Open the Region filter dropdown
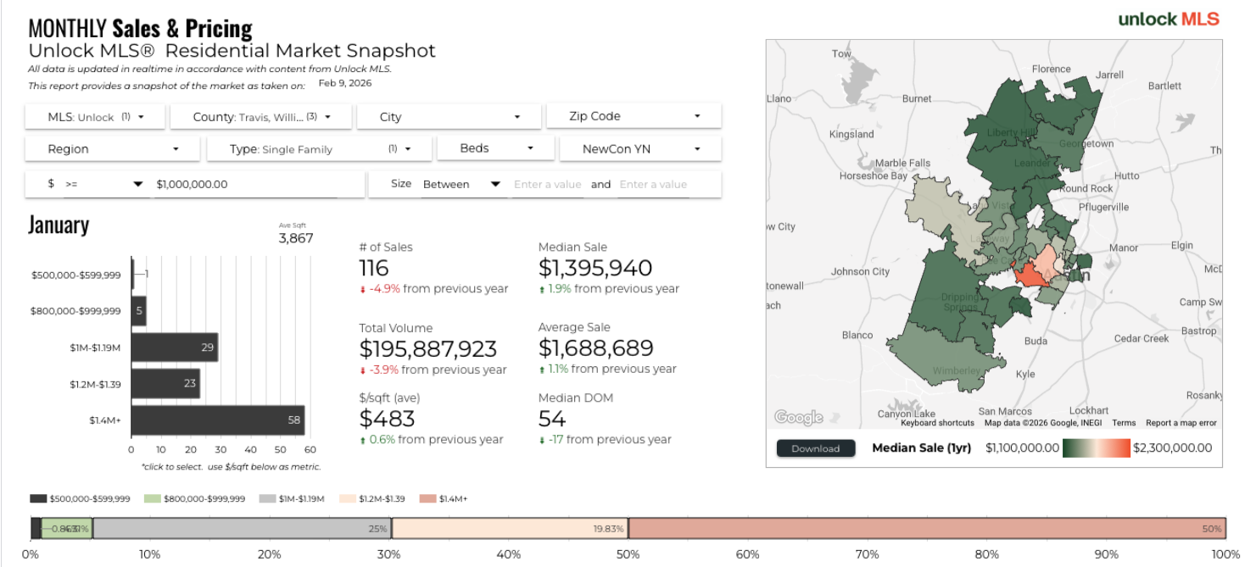This screenshot has height=567, width=1245. 113,148
